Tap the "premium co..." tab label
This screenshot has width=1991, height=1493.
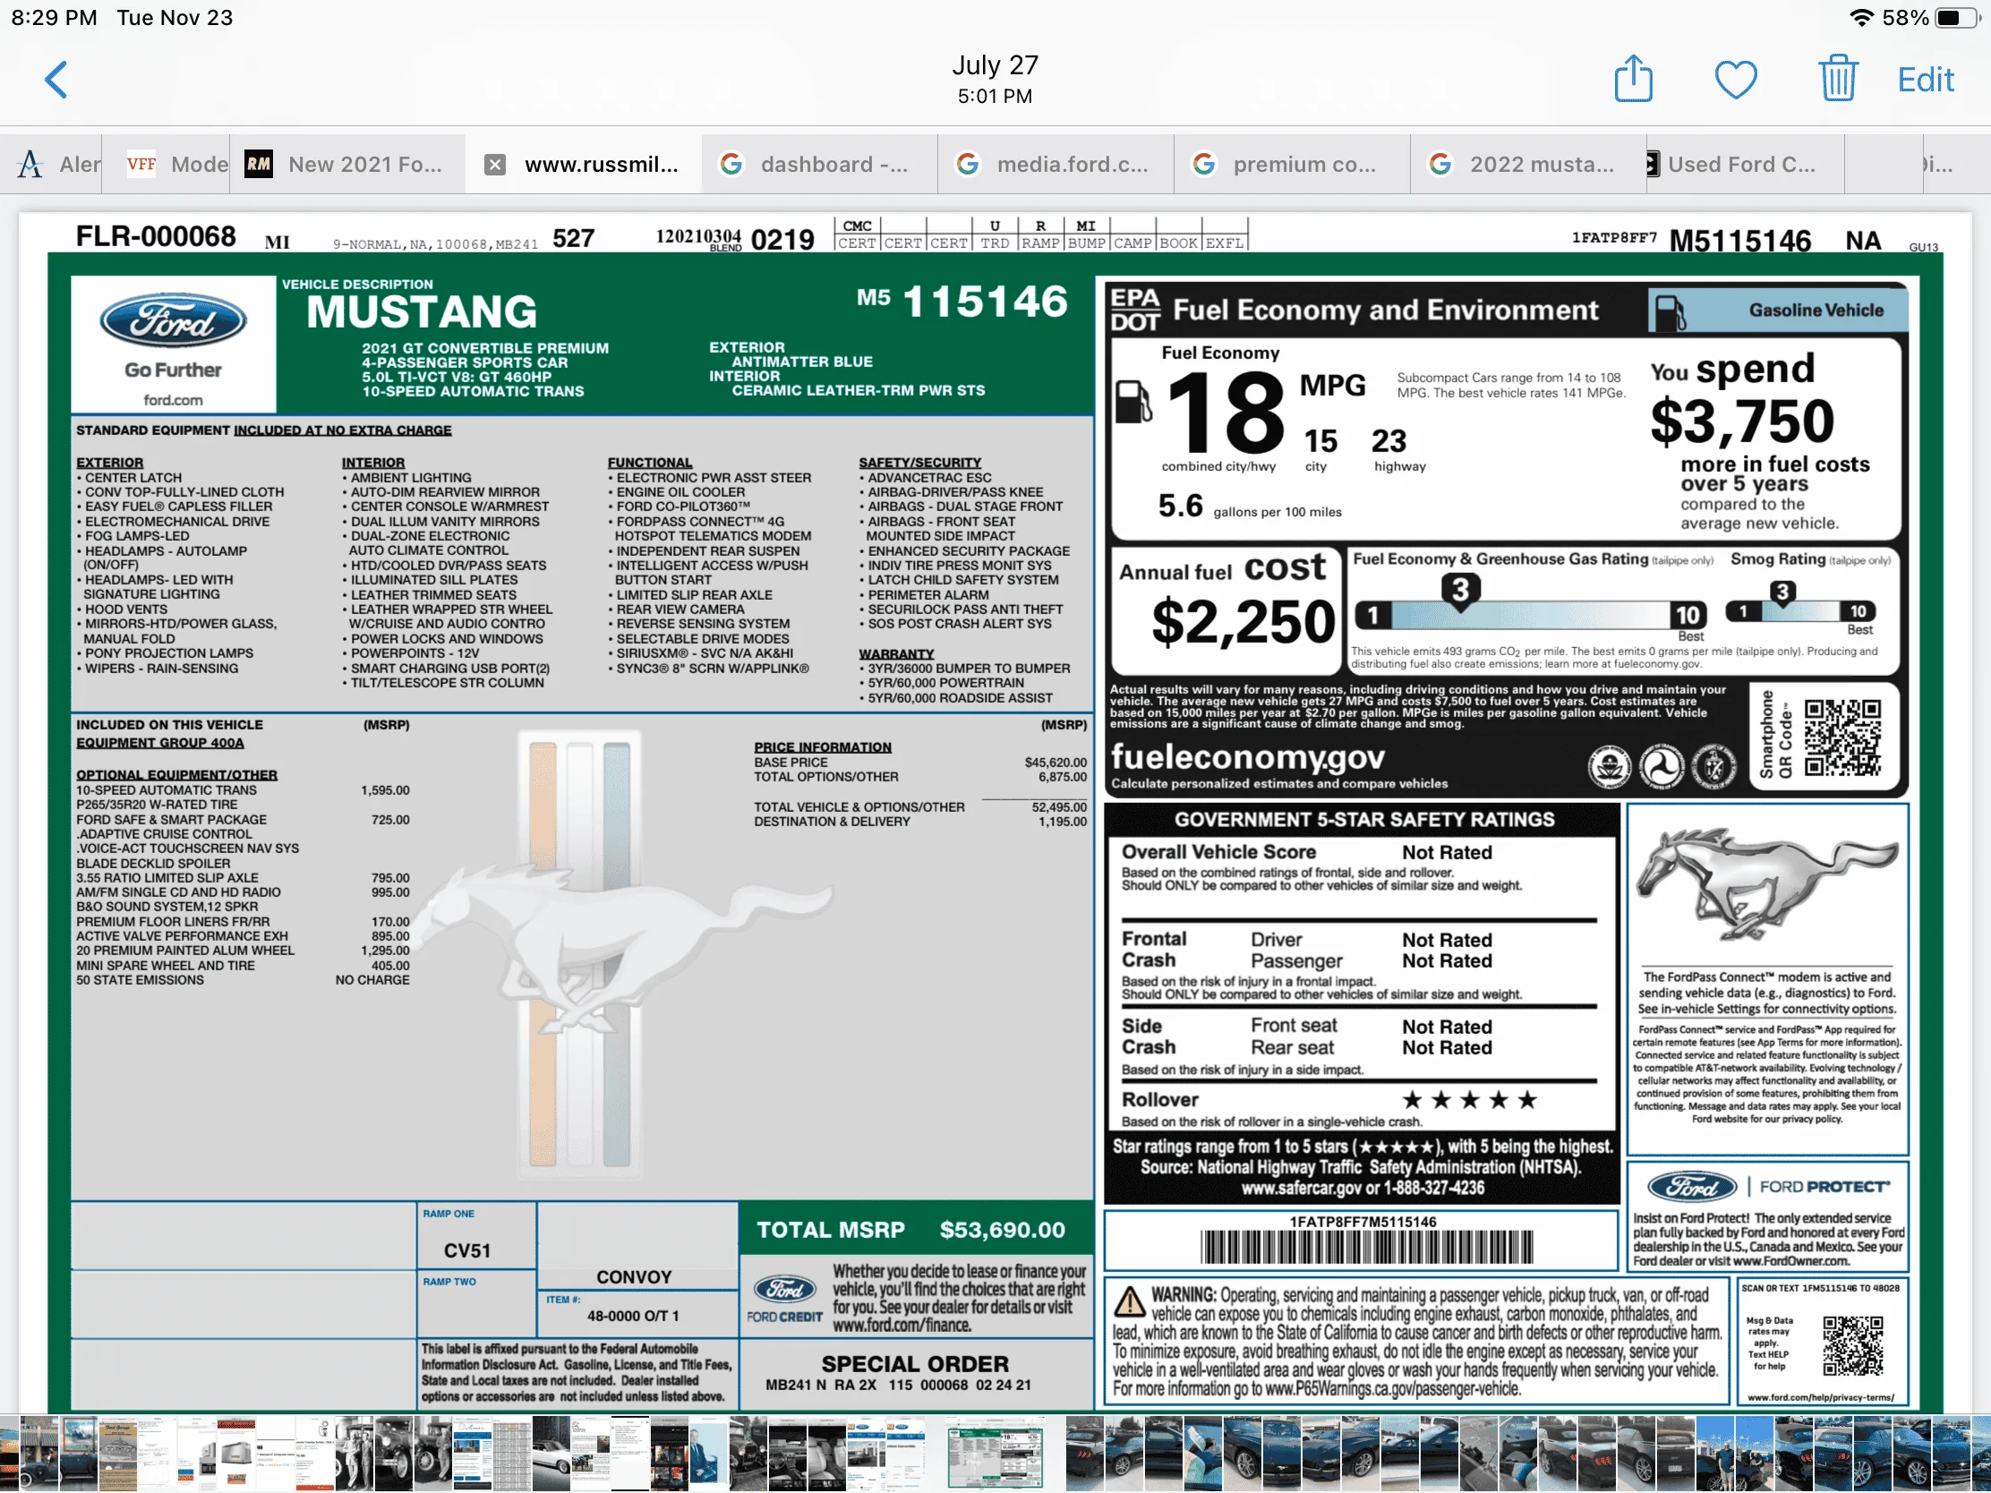[x=1304, y=164]
